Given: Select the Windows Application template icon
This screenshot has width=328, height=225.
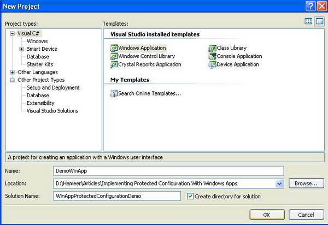Looking at the screenshot, I should coord(114,48).
